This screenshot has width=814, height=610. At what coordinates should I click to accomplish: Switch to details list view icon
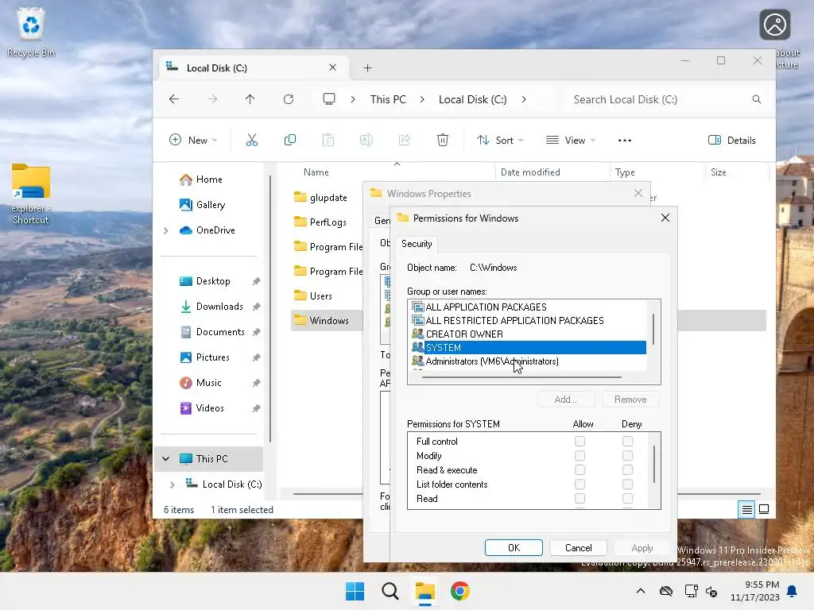click(746, 509)
